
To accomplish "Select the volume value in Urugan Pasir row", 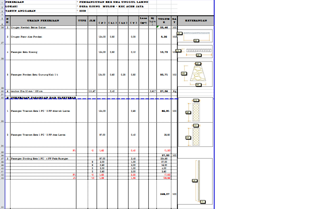I will [164, 37].
